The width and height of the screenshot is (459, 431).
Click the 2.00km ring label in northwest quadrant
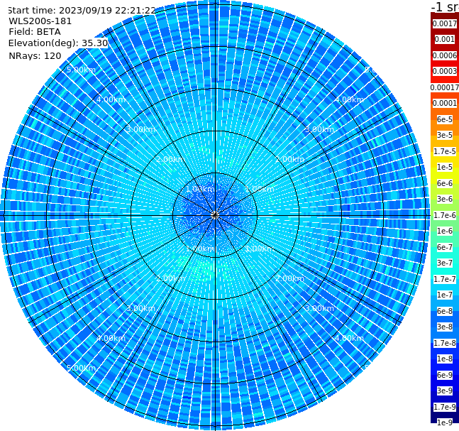pos(171,159)
